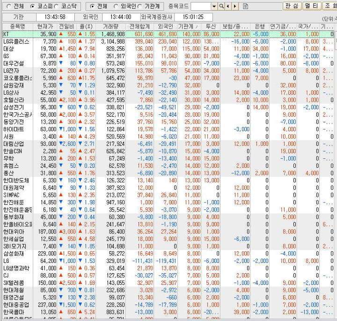Select the LG전자 stock name
This screenshot has width=337, height=321.
11,71
